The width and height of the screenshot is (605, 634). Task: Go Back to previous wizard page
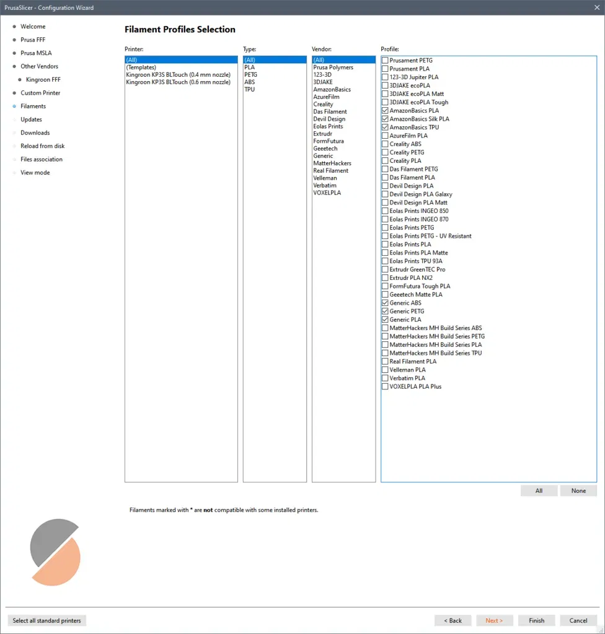pos(453,620)
